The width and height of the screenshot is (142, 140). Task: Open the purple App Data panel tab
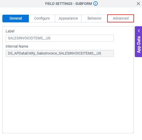coord(138,42)
